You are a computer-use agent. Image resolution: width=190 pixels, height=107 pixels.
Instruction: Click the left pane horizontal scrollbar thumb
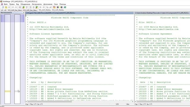[50, 101]
